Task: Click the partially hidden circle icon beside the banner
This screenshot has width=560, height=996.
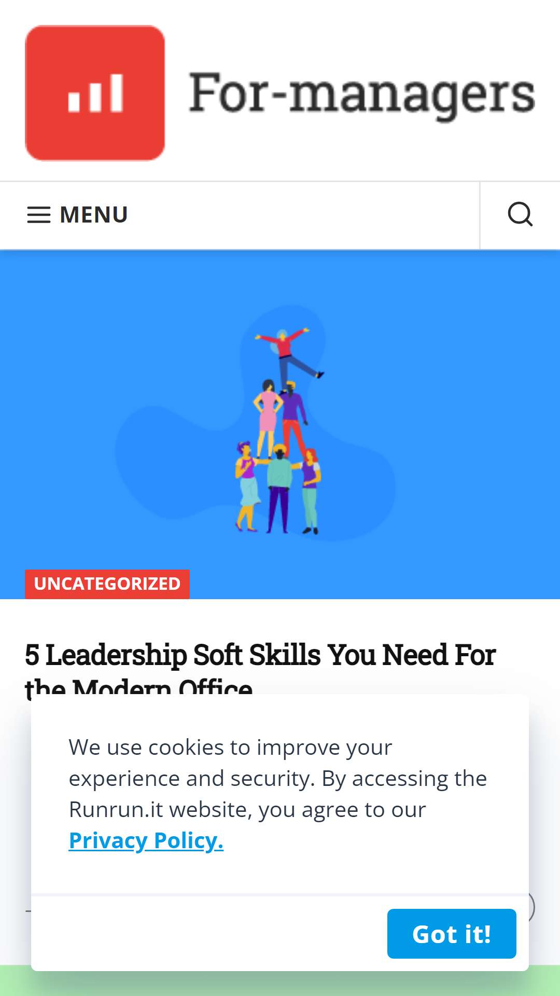Action: coord(531,907)
